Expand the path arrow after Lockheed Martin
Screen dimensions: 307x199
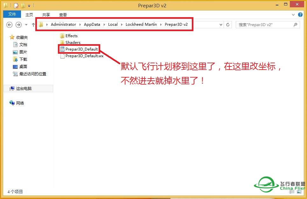[161, 24]
